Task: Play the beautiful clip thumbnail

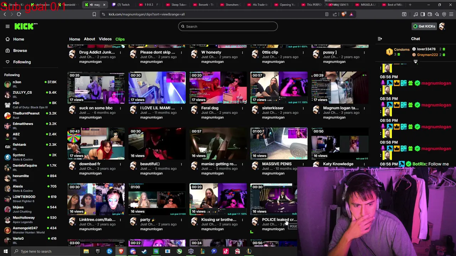Action: pos(157,143)
